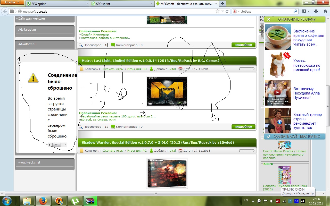
Task: Click the yellow warning triangle icon
Action: tap(33, 78)
